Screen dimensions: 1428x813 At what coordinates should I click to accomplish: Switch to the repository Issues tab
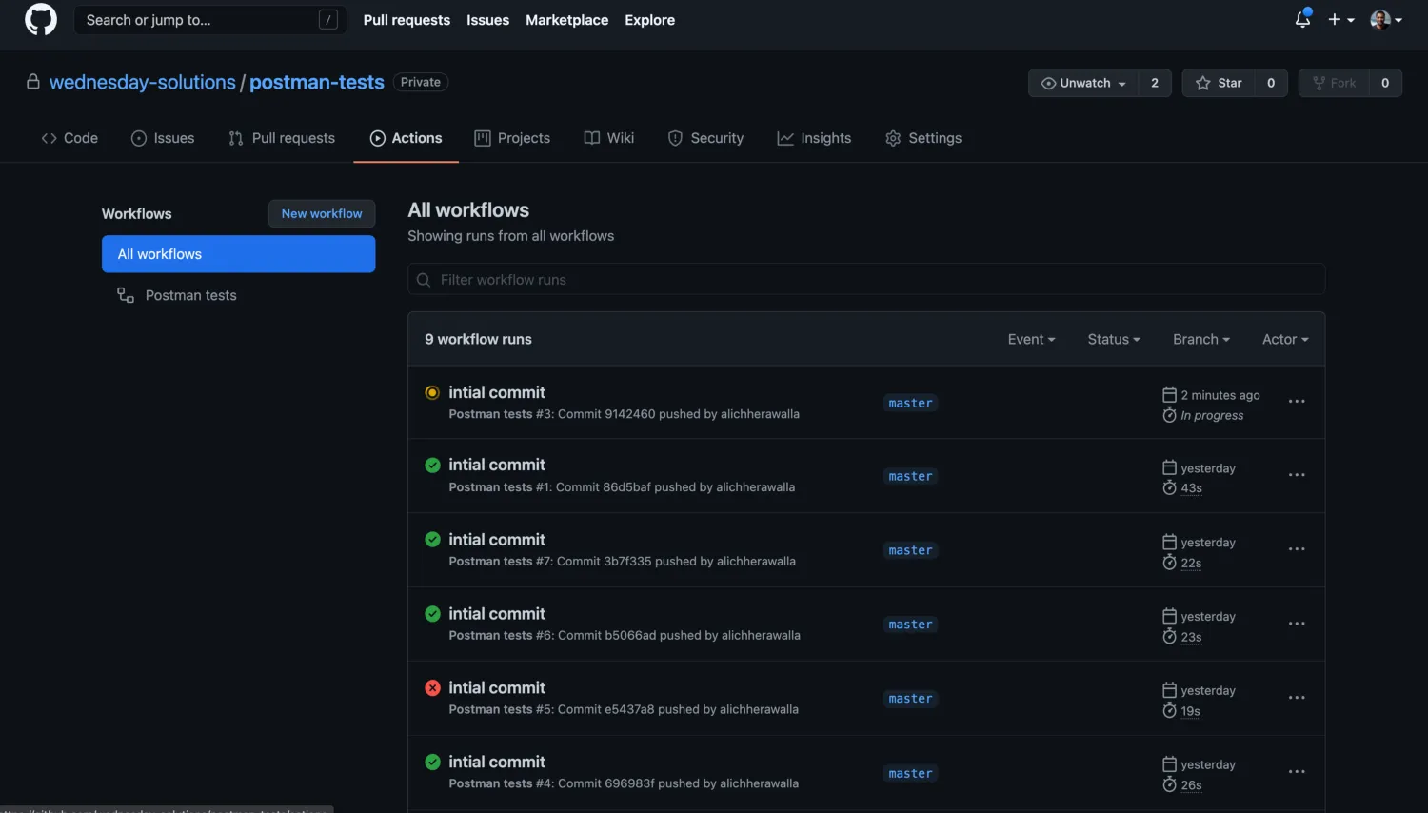click(163, 138)
